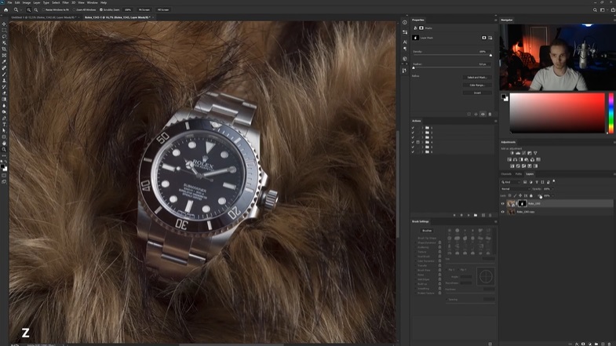Click Load selection from mask icon
The image size is (616, 346).
(469, 115)
